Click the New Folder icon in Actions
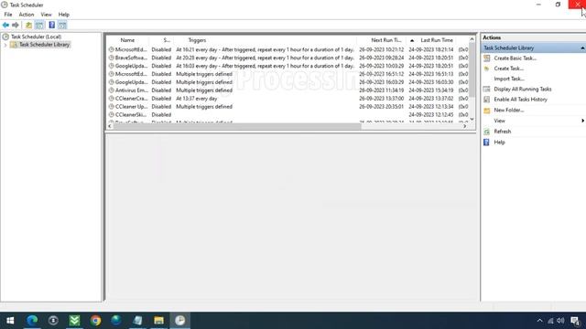Image resolution: width=586 pixels, height=329 pixels. (x=486, y=110)
